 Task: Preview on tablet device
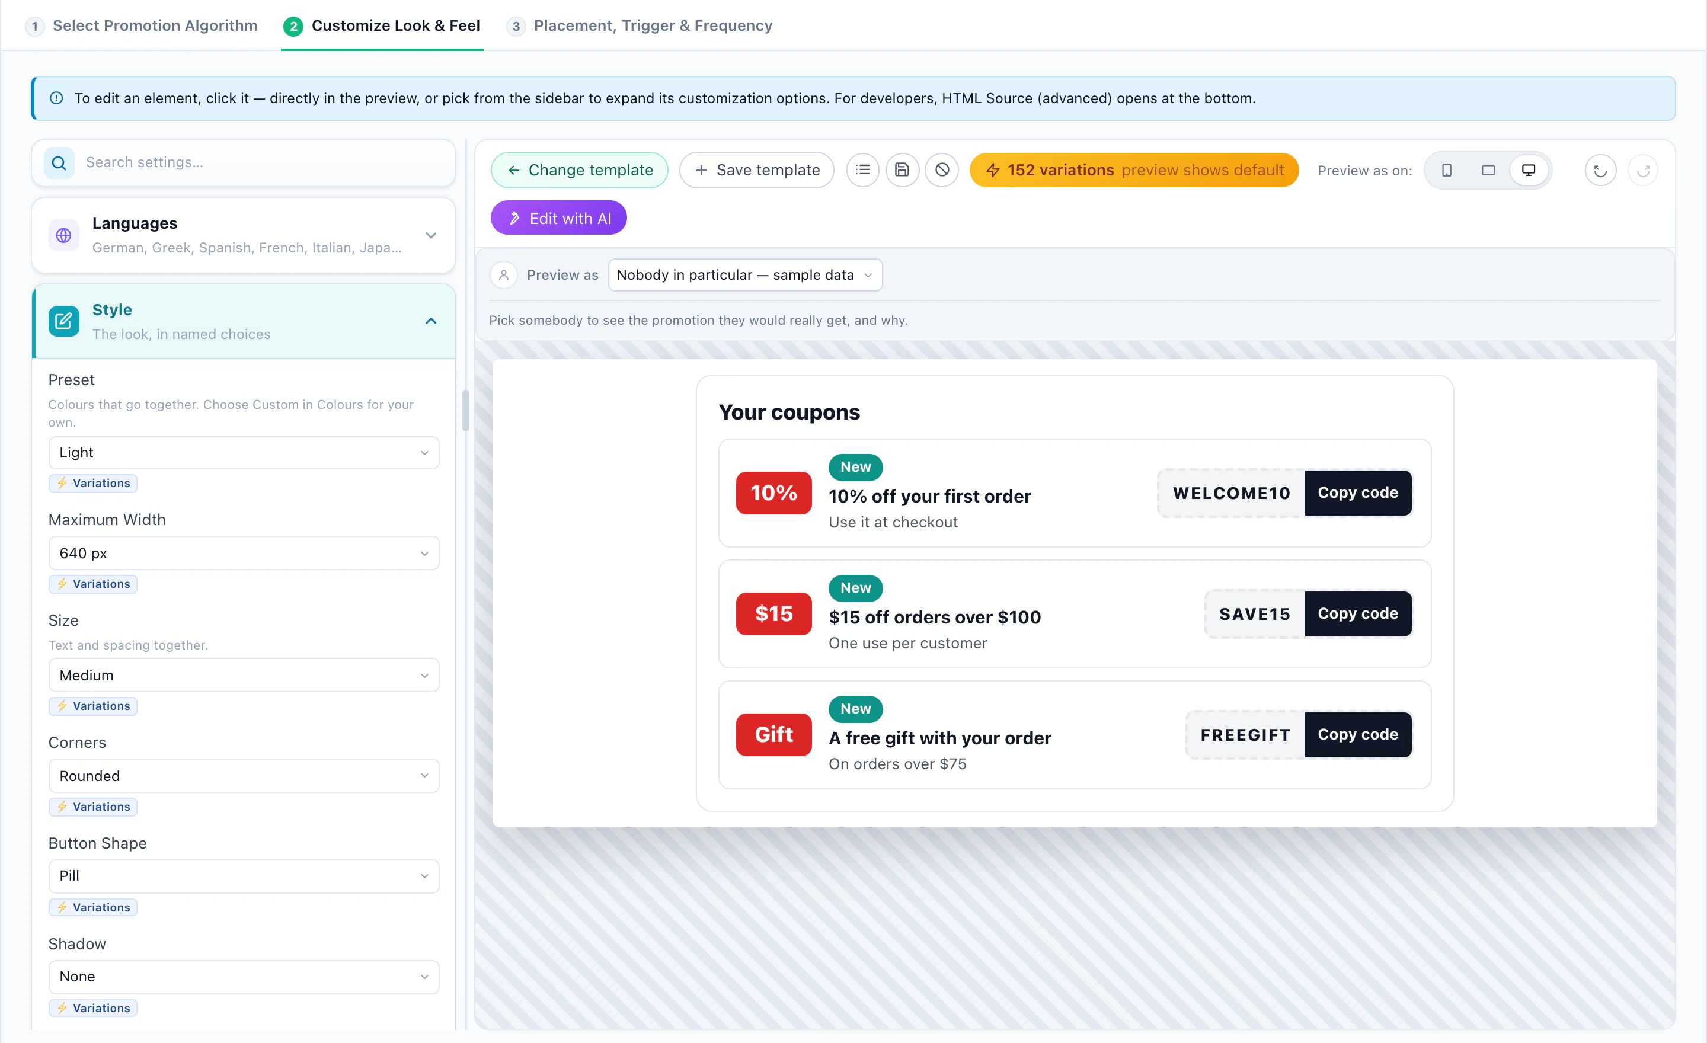pyautogui.click(x=1488, y=170)
